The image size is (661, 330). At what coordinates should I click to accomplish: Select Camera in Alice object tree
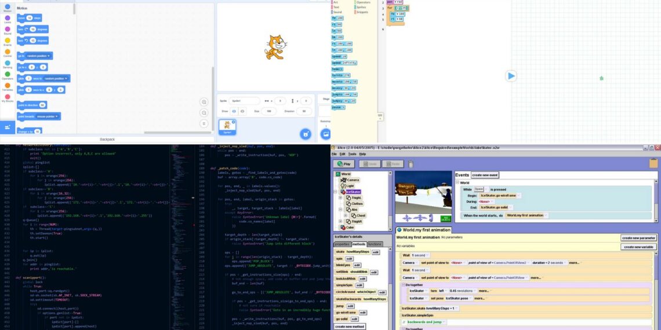click(x=350, y=179)
